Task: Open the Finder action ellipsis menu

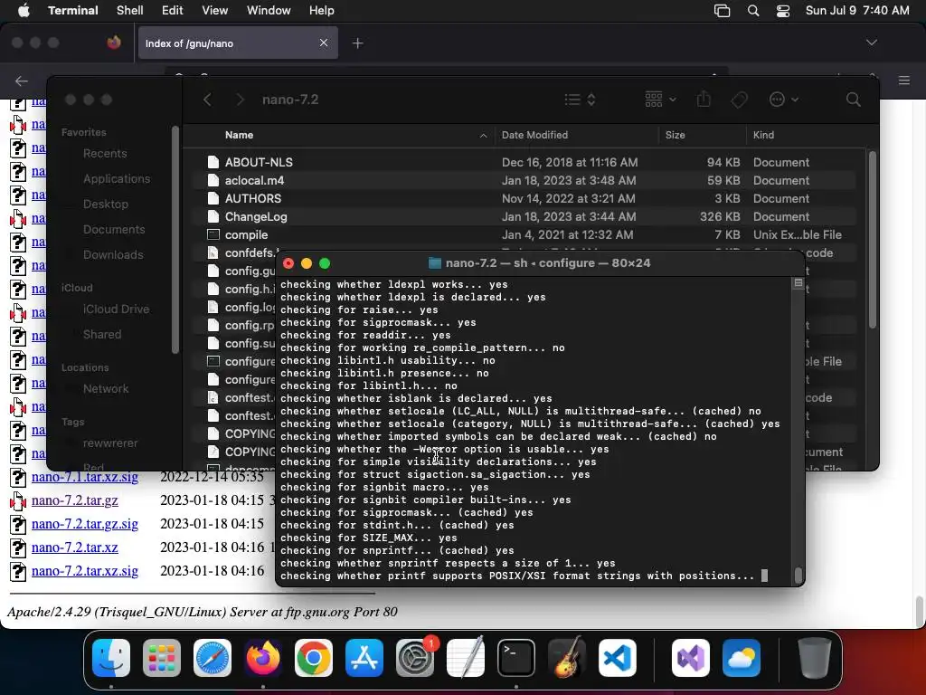Action: pyautogui.click(x=784, y=100)
